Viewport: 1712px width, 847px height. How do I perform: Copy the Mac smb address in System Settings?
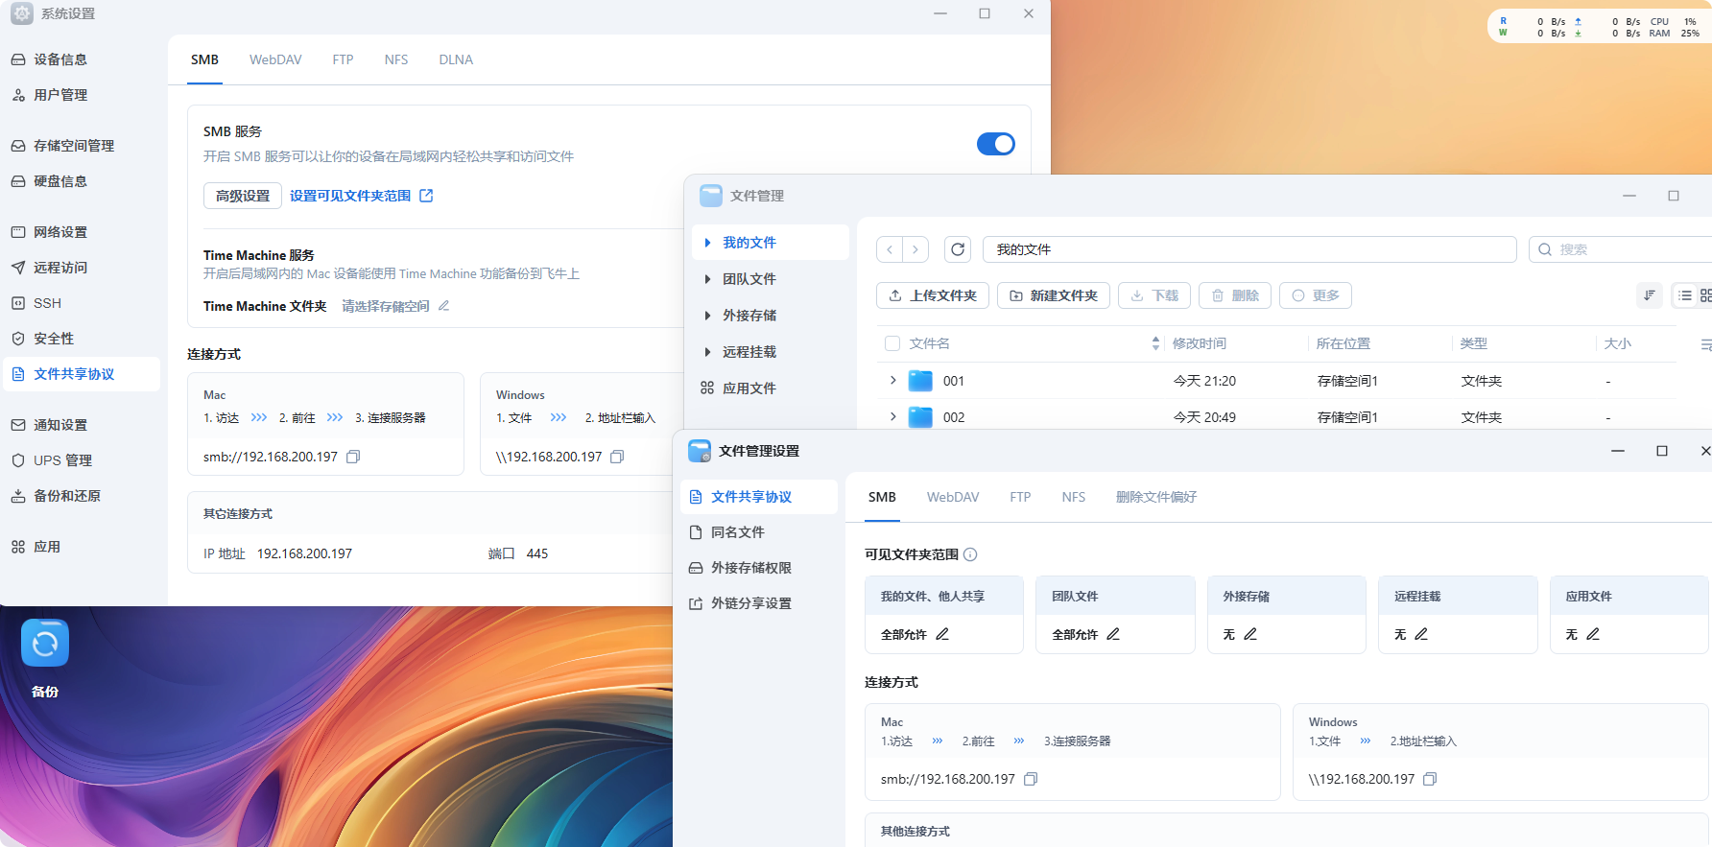tap(353, 457)
